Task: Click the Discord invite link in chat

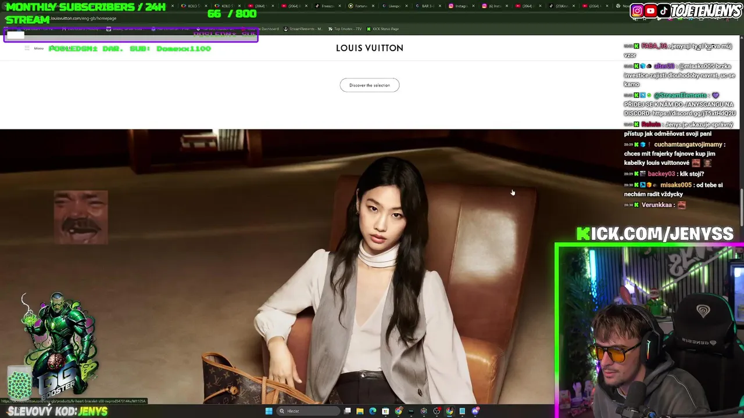Action: point(694,113)
